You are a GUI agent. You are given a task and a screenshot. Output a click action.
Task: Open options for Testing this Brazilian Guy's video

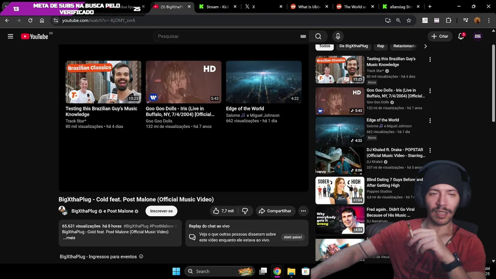[x=430, y=60]
